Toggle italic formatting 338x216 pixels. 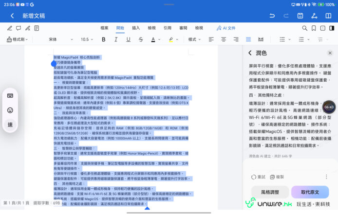click(116, 39)
